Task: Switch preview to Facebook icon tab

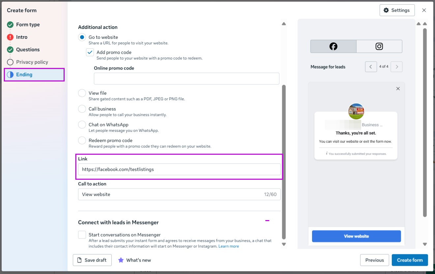Action: 333,46
